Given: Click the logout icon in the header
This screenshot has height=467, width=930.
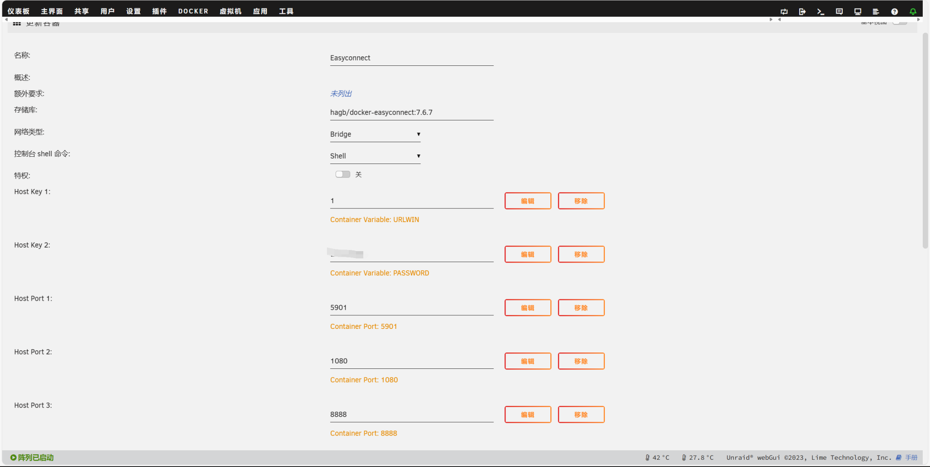Looking at the screenshot, I should 802,11.
